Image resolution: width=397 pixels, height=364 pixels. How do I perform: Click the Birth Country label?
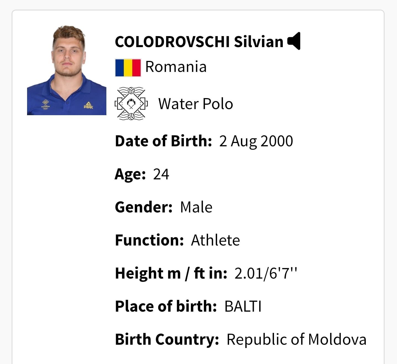pos(167,339)
